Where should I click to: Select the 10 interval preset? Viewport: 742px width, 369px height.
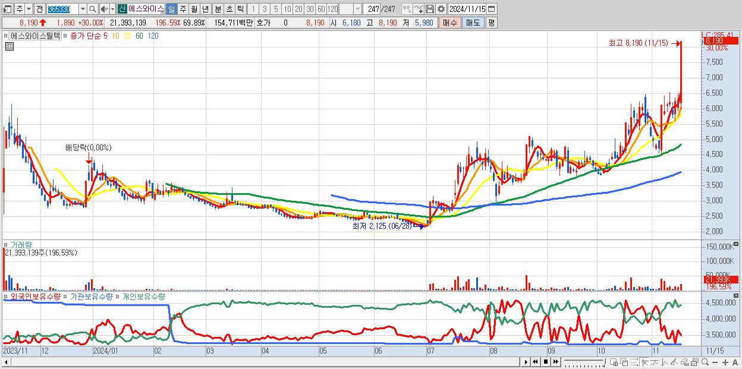(x=287, y=9)
